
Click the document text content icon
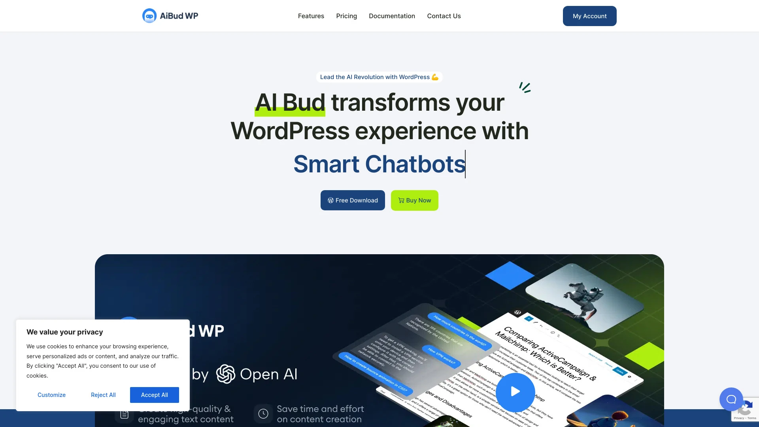tap(124, 414)
